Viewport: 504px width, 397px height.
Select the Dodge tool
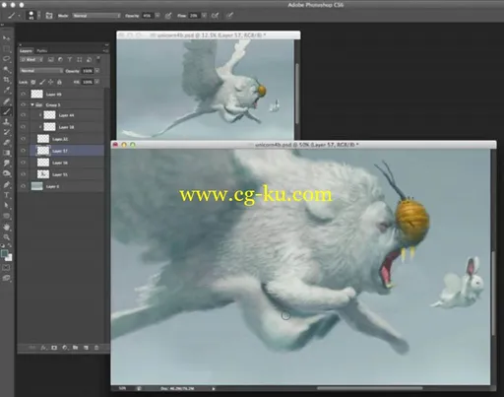[x=6, y=174]
